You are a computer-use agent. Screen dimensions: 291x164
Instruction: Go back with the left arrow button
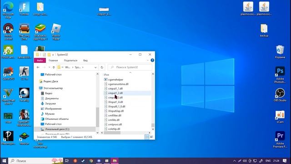(x=38, y=67)
